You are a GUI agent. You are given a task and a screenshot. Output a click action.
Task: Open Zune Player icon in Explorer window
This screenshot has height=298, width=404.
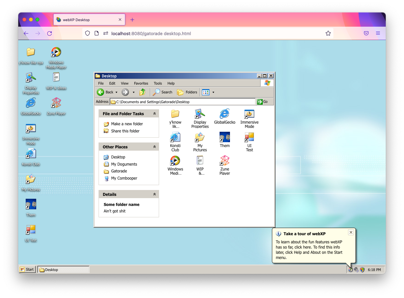click(225, 161)
